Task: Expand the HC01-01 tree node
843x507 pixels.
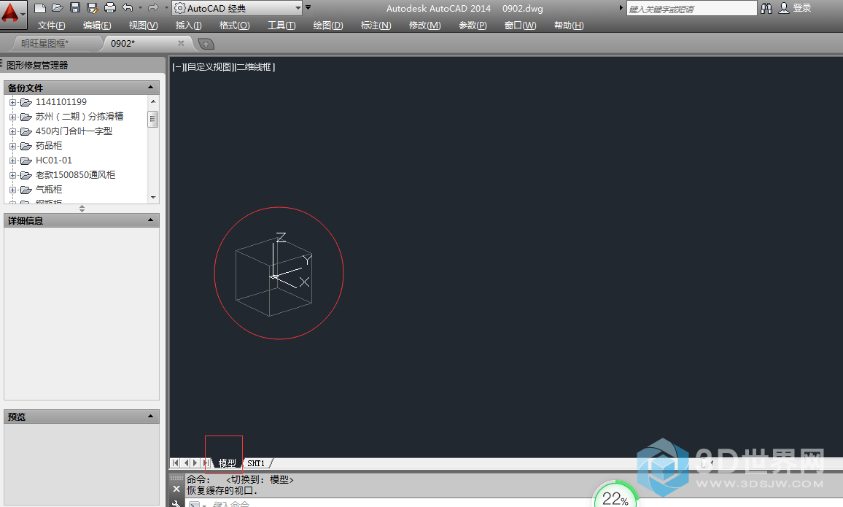Action: click(13, 160)
